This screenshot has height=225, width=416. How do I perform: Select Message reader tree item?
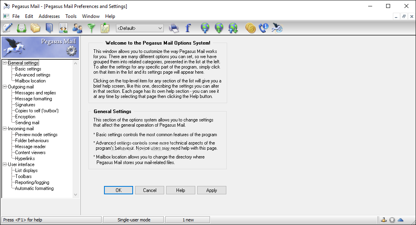pos(30,146)
